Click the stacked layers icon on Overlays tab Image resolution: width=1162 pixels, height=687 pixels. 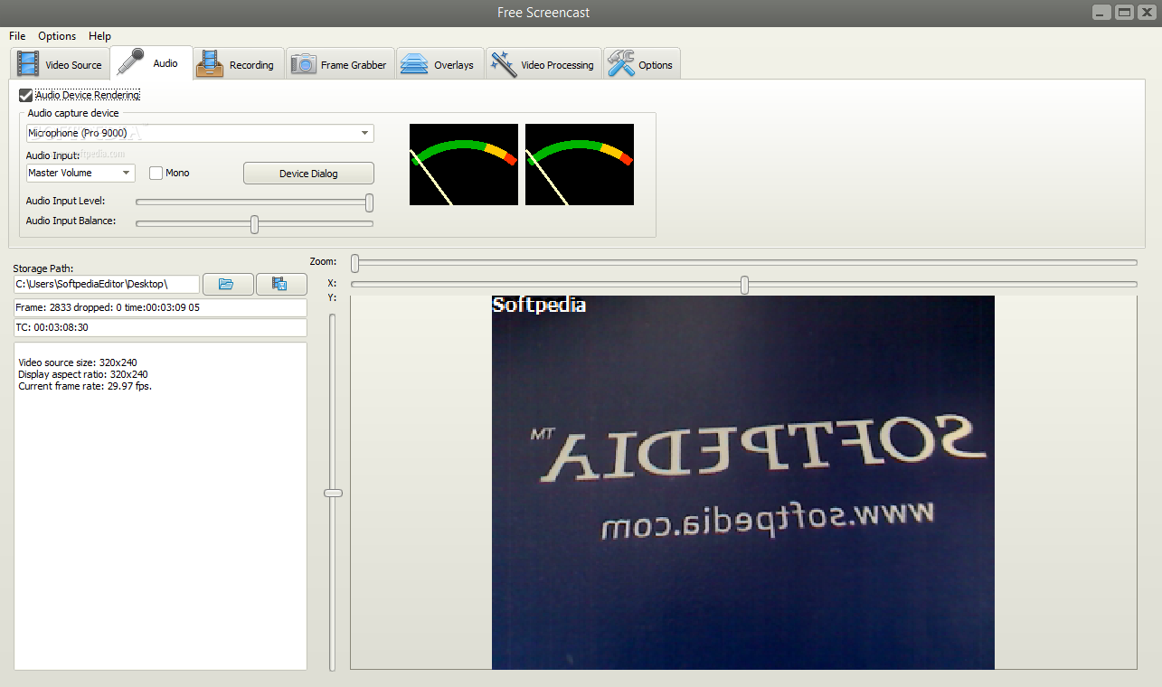(x=414, y=64)
